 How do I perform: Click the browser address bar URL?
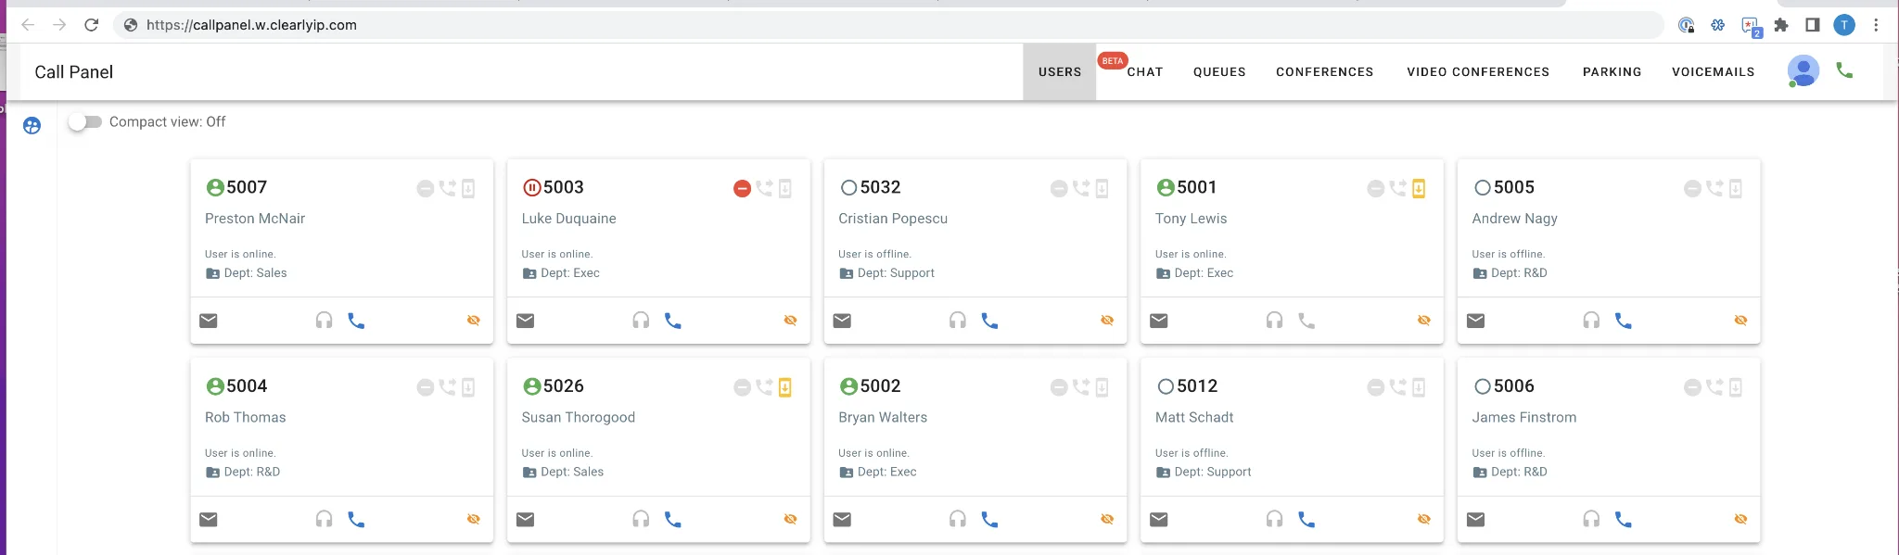coord(251,25)
